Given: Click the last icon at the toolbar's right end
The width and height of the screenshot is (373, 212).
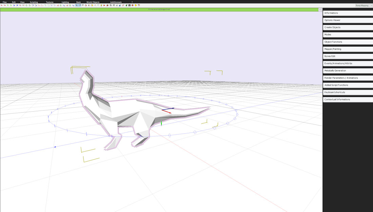Looking at the screenshot, I should point(139,5).
